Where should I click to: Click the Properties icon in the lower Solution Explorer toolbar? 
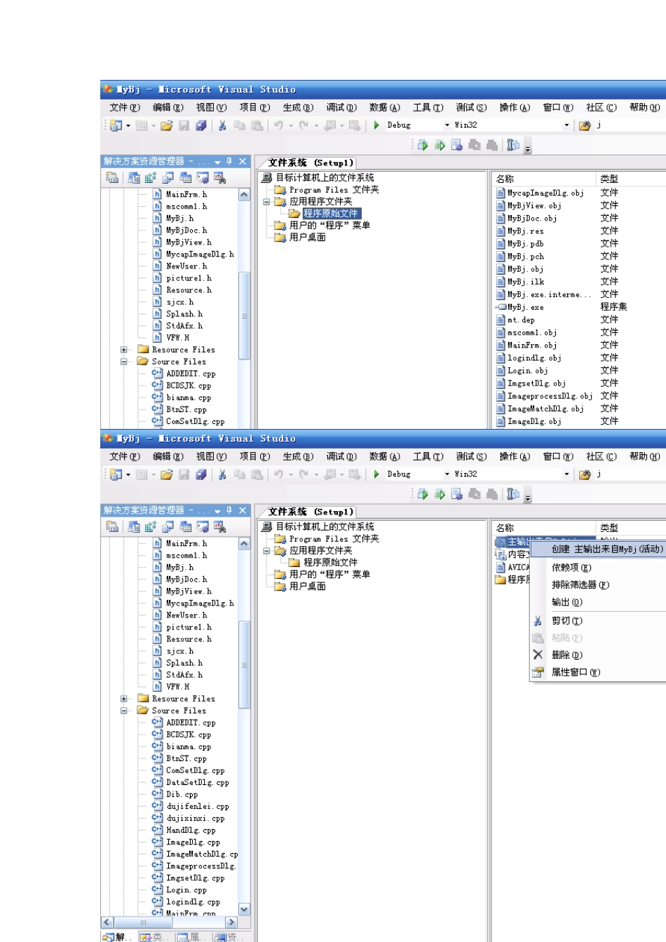(x=112, y=527)
